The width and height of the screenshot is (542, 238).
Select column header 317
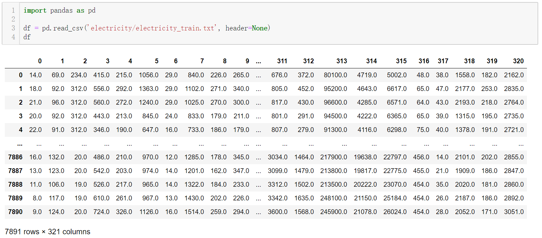point(443,61)
